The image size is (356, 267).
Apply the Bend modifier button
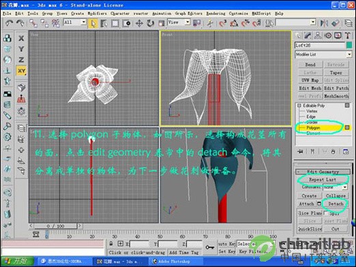click(x=310, y=65)
